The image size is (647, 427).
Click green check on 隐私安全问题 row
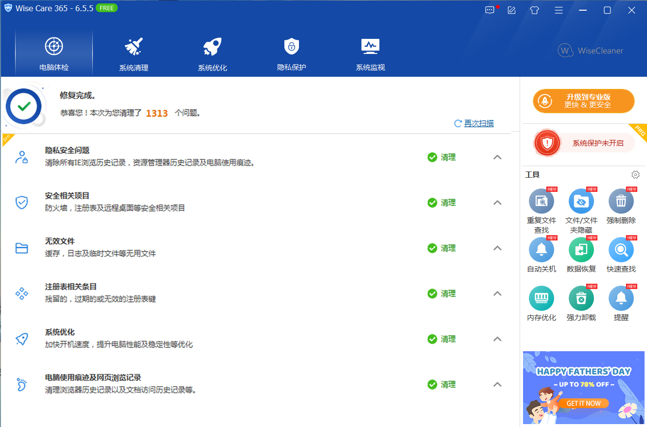tap(432, 157)
